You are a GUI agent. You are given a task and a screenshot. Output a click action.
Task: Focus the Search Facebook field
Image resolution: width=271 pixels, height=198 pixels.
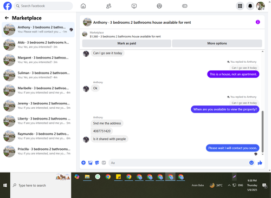(x=43, y=6)
